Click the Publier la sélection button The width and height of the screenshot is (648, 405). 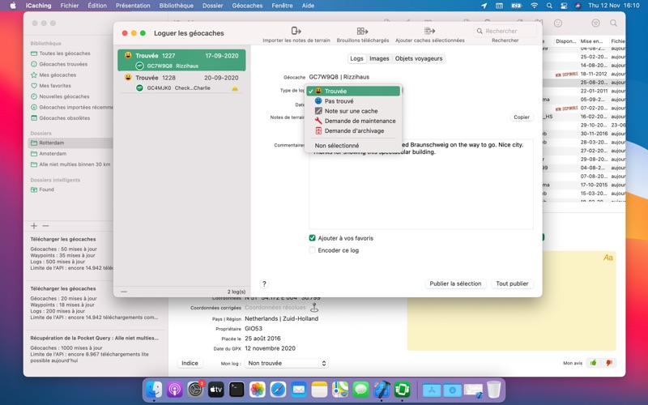coord(455,283)
